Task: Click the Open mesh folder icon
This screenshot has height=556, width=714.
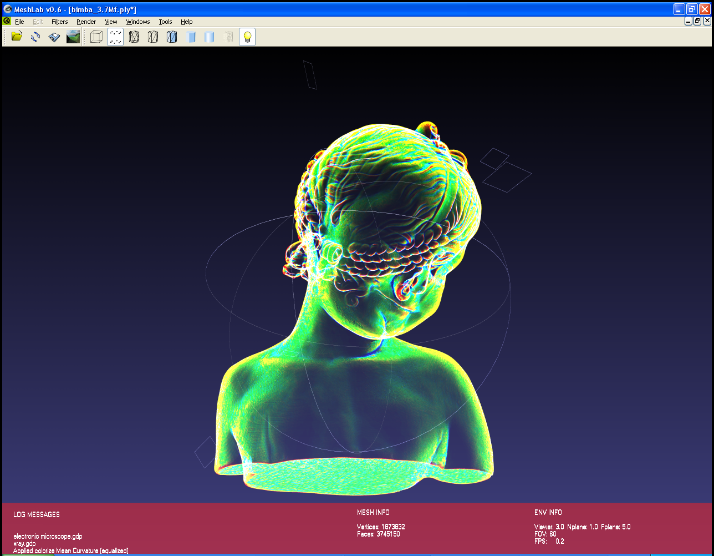Action: tap(17, 37)
